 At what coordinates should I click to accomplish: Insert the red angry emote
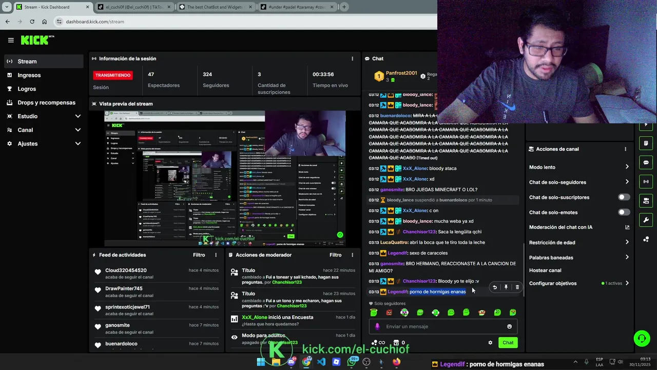pos(389,312)
